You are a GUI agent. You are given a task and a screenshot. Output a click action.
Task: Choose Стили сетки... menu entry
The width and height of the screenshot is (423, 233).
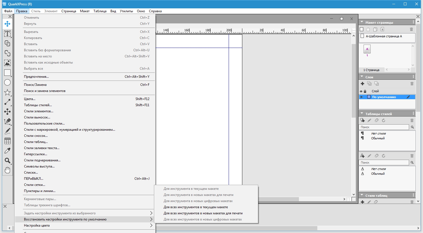pos(85,185)
